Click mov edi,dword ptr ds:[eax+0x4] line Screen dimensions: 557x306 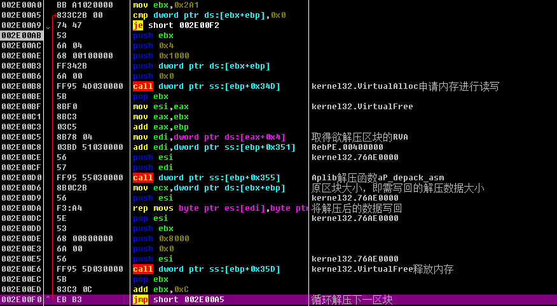pyautogui.click(x=209, y=137)
